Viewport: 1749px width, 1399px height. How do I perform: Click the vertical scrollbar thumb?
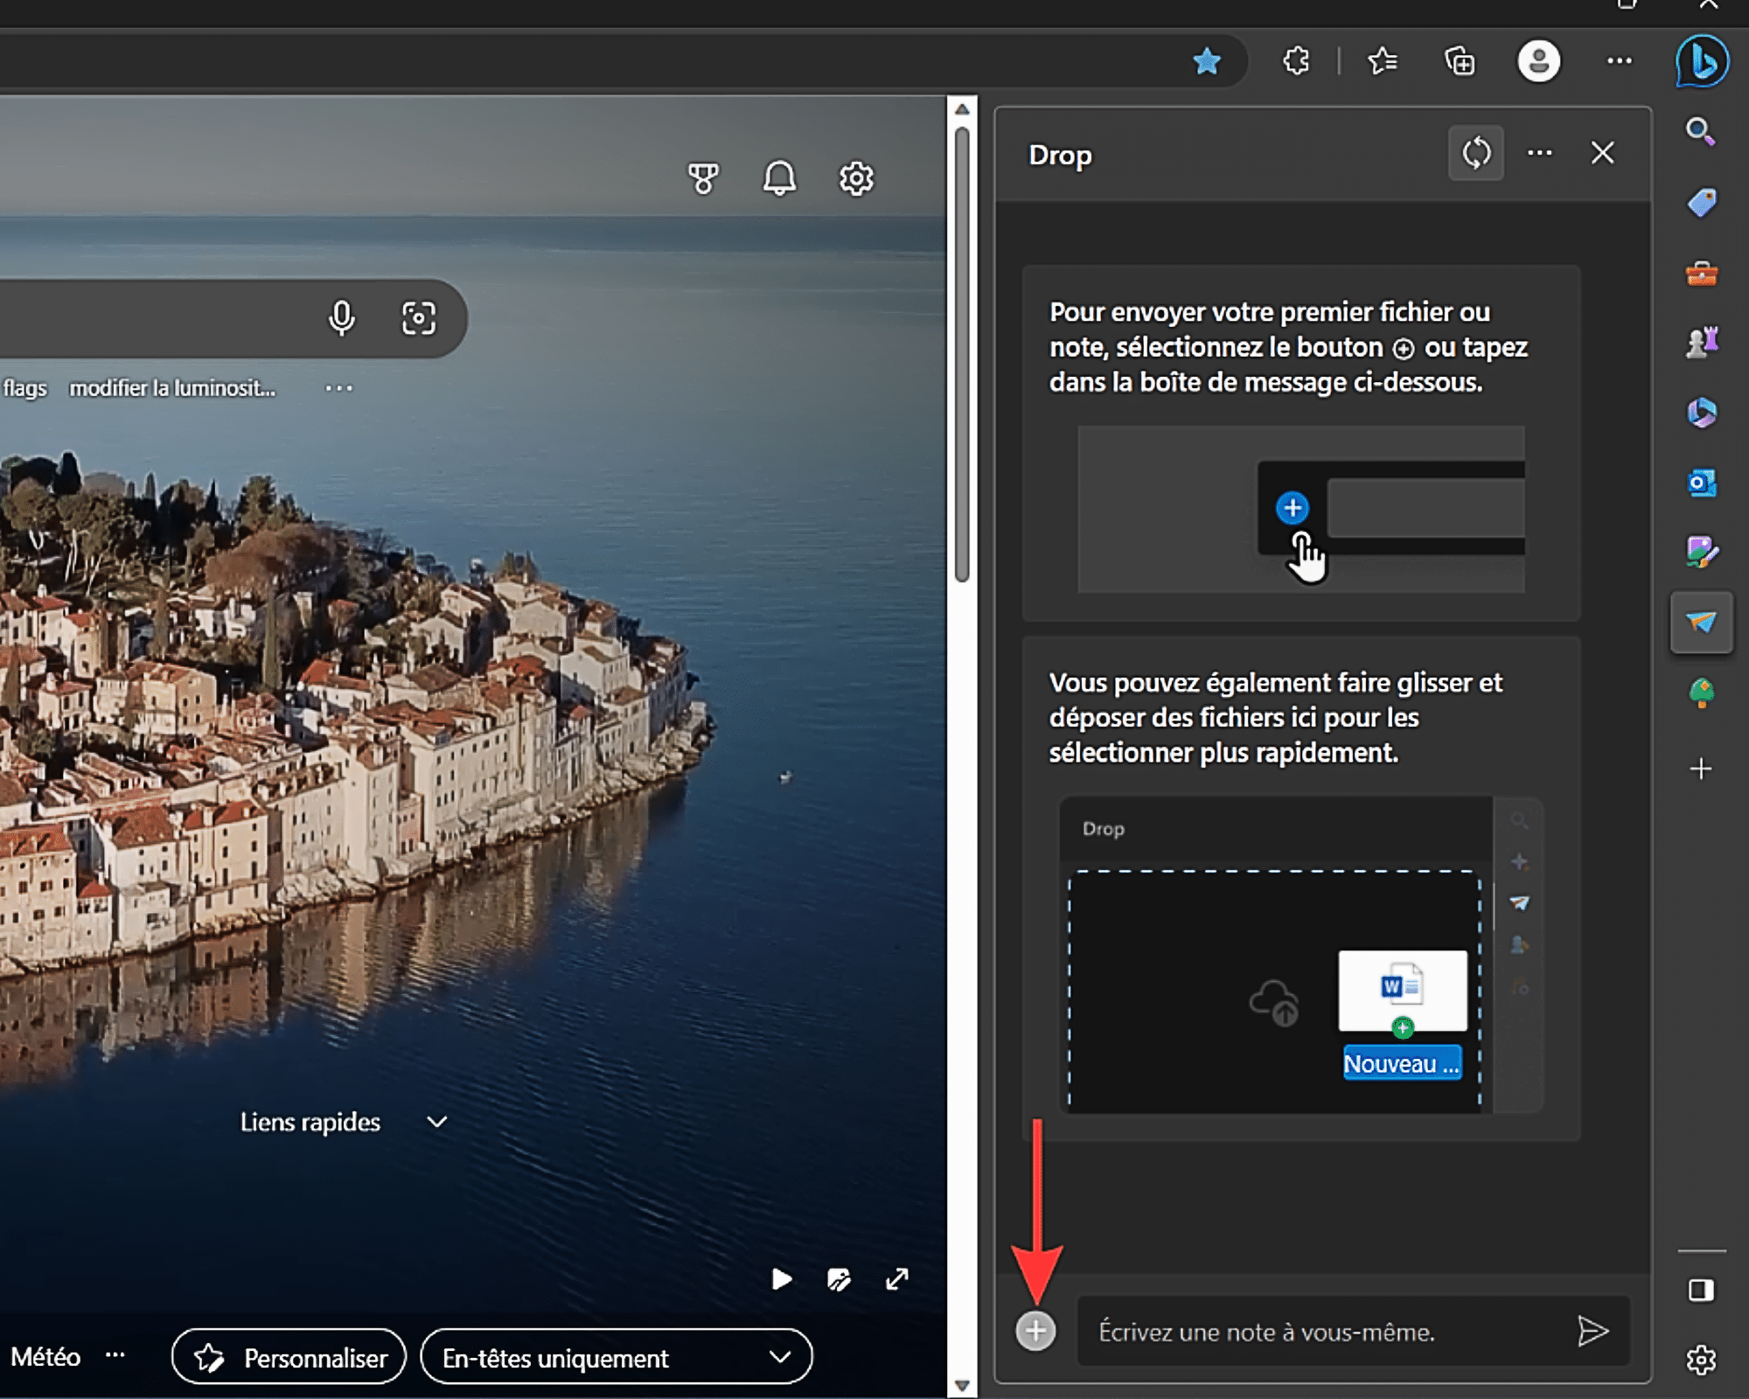pos(962,354)
